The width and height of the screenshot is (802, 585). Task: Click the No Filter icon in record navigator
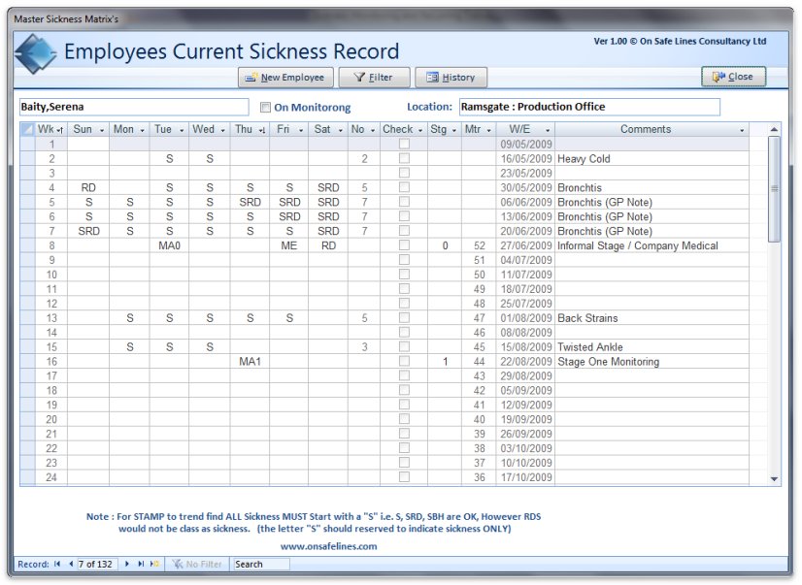180,564
